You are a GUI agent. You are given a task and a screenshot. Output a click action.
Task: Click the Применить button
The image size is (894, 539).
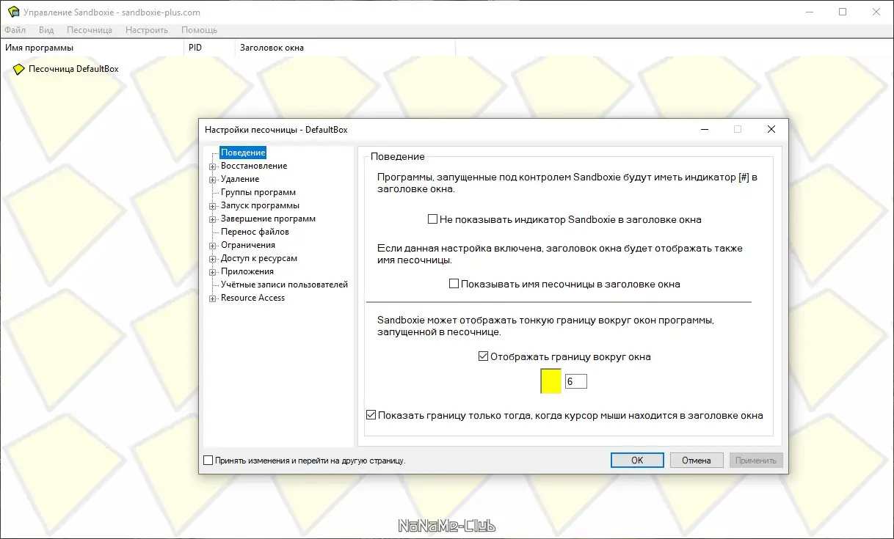(x=756, y=461)
